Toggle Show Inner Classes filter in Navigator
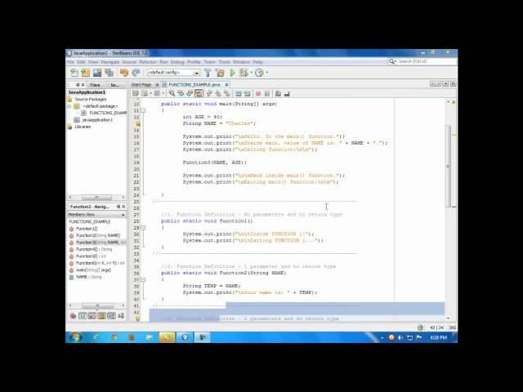The height and width of the screenshot is (392, 523). tap(111, 315)
